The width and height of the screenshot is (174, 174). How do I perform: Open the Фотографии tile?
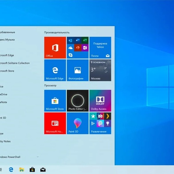78,70
